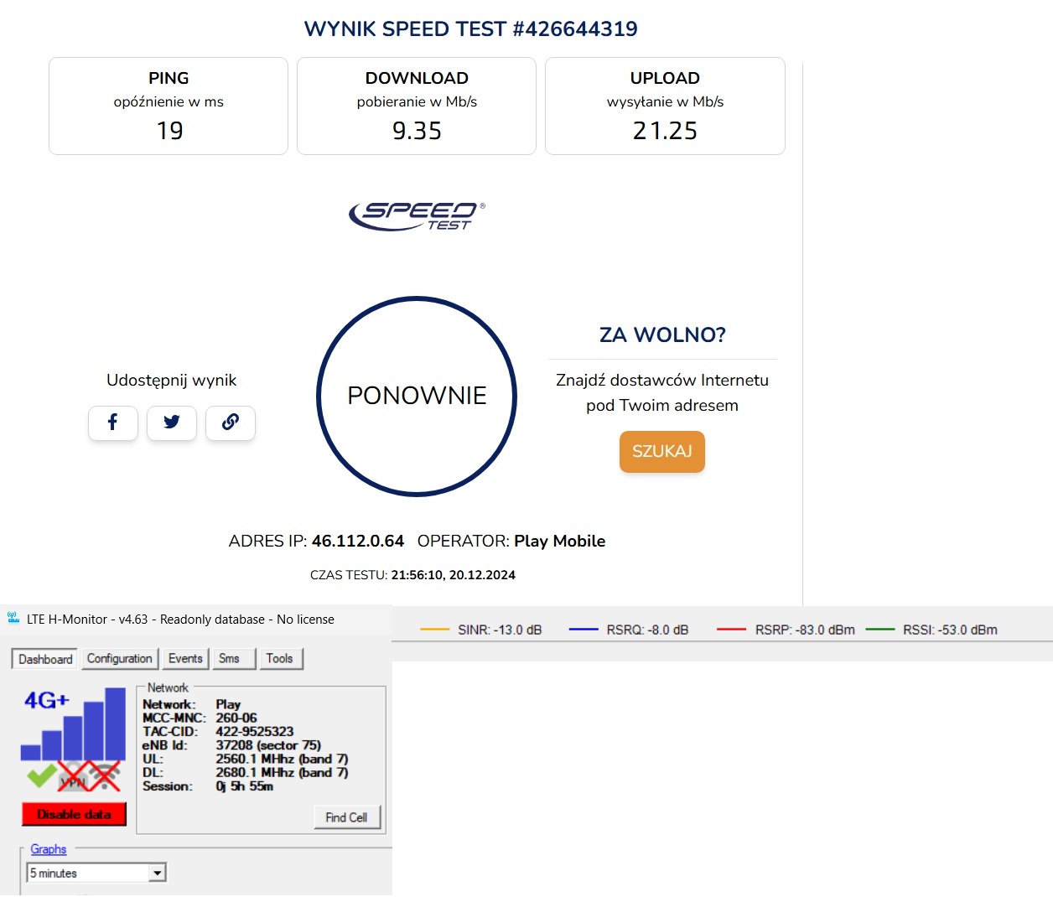The width and height of the screenshot is (1053, 897).
Task: Click the DL frequency 2680.1 MHz (band 7)
Action: click(282, 772)
